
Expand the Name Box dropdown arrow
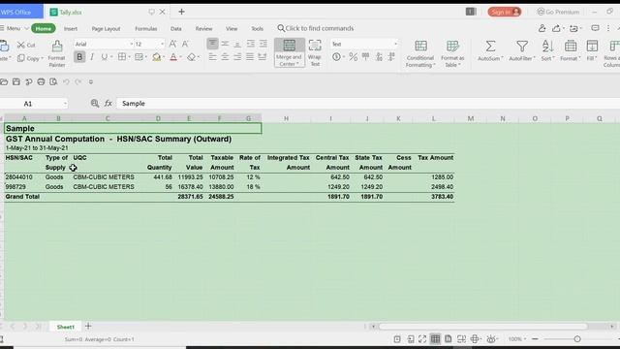[65, 104]
